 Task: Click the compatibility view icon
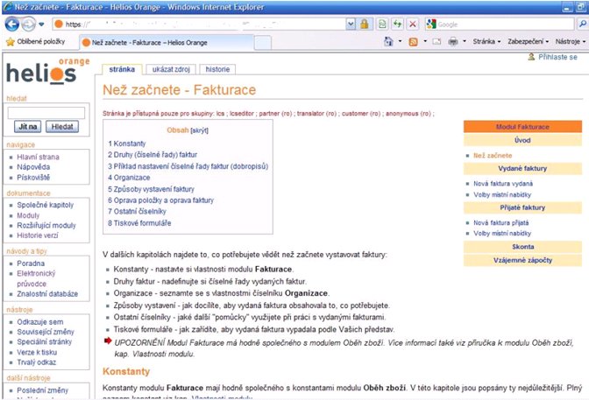[x=382, y=25]
